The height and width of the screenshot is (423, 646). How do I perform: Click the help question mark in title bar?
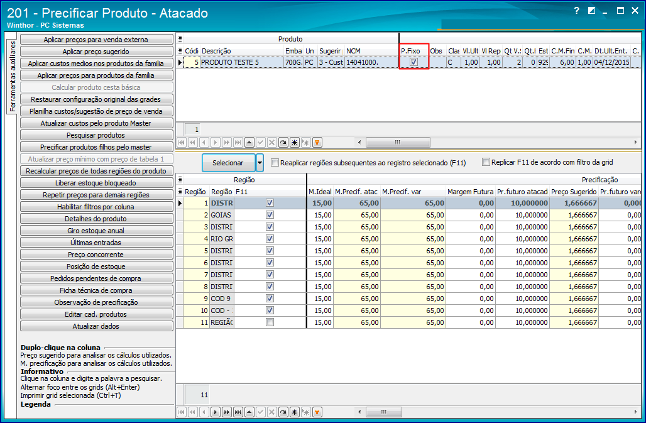tap(577, 11)
